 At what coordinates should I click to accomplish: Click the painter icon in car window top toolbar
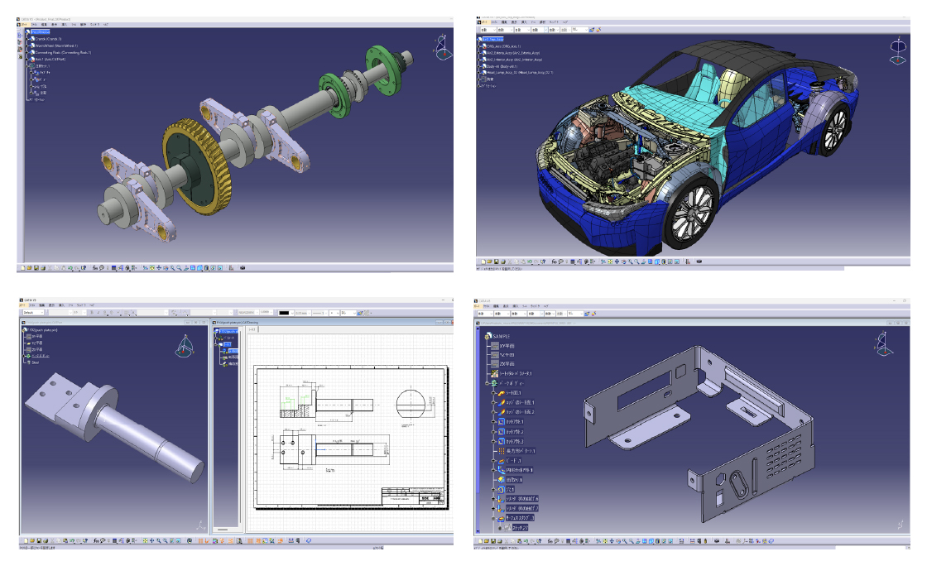tap(591, 30)
